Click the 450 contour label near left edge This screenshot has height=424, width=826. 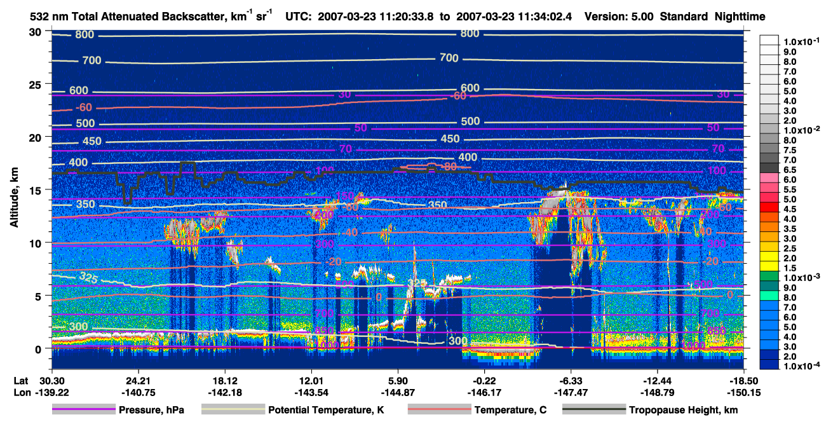click(x=92, y=141)
